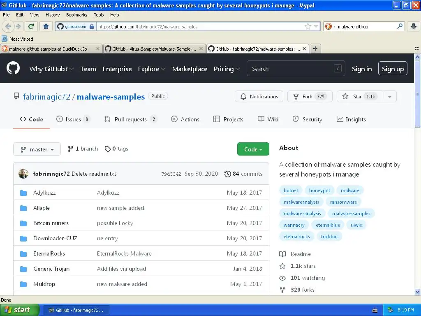This screenshot has width=421, height=316.
Task: Open the History menu
Action: (x=52, y=15)
